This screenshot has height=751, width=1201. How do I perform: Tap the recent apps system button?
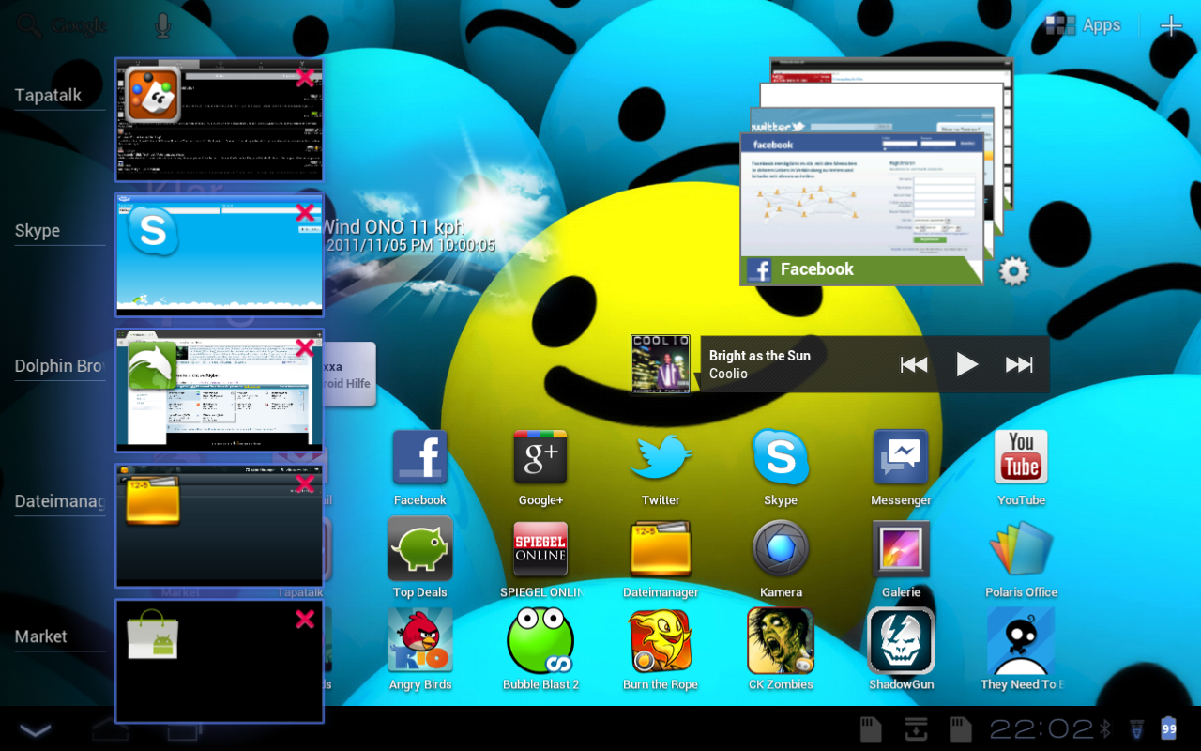(183, 729)
